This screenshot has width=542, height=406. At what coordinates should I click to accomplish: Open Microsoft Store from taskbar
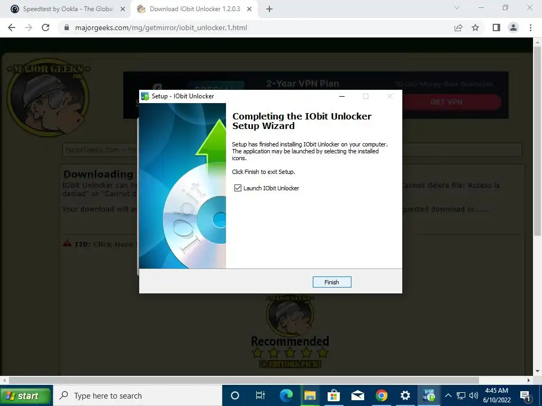pyautogui.click(x=333, y=395)
